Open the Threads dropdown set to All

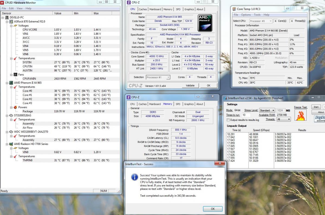(284, 119)
